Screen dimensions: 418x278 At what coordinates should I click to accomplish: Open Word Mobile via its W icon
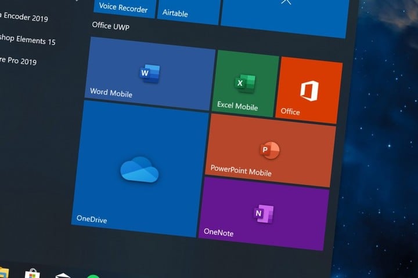coord(149,73)
